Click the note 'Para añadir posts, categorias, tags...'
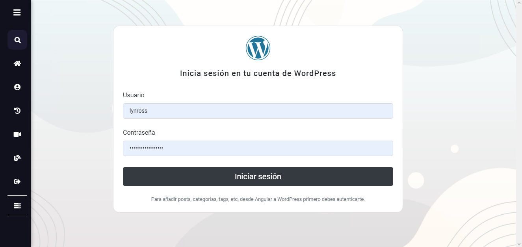The image size is (522, 247). pos(258,199)
